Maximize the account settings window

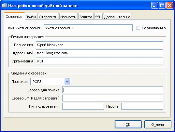coord(162,5)
